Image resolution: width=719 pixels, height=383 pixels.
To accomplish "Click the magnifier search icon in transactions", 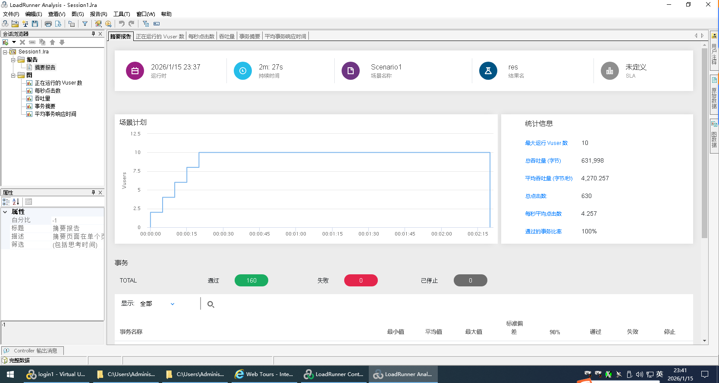I will click(x=210, y=304).
